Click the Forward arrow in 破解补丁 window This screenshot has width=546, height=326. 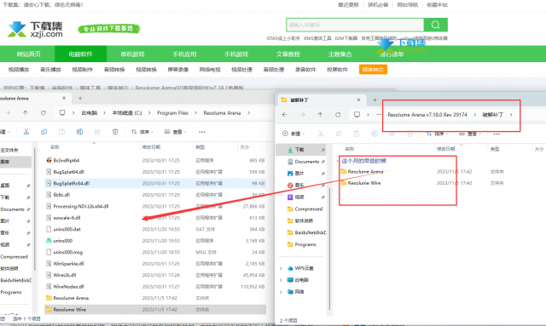[302, 115]
